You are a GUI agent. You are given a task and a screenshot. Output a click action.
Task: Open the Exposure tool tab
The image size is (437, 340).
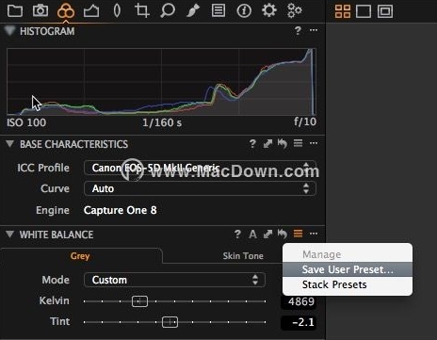click(91, 11)
